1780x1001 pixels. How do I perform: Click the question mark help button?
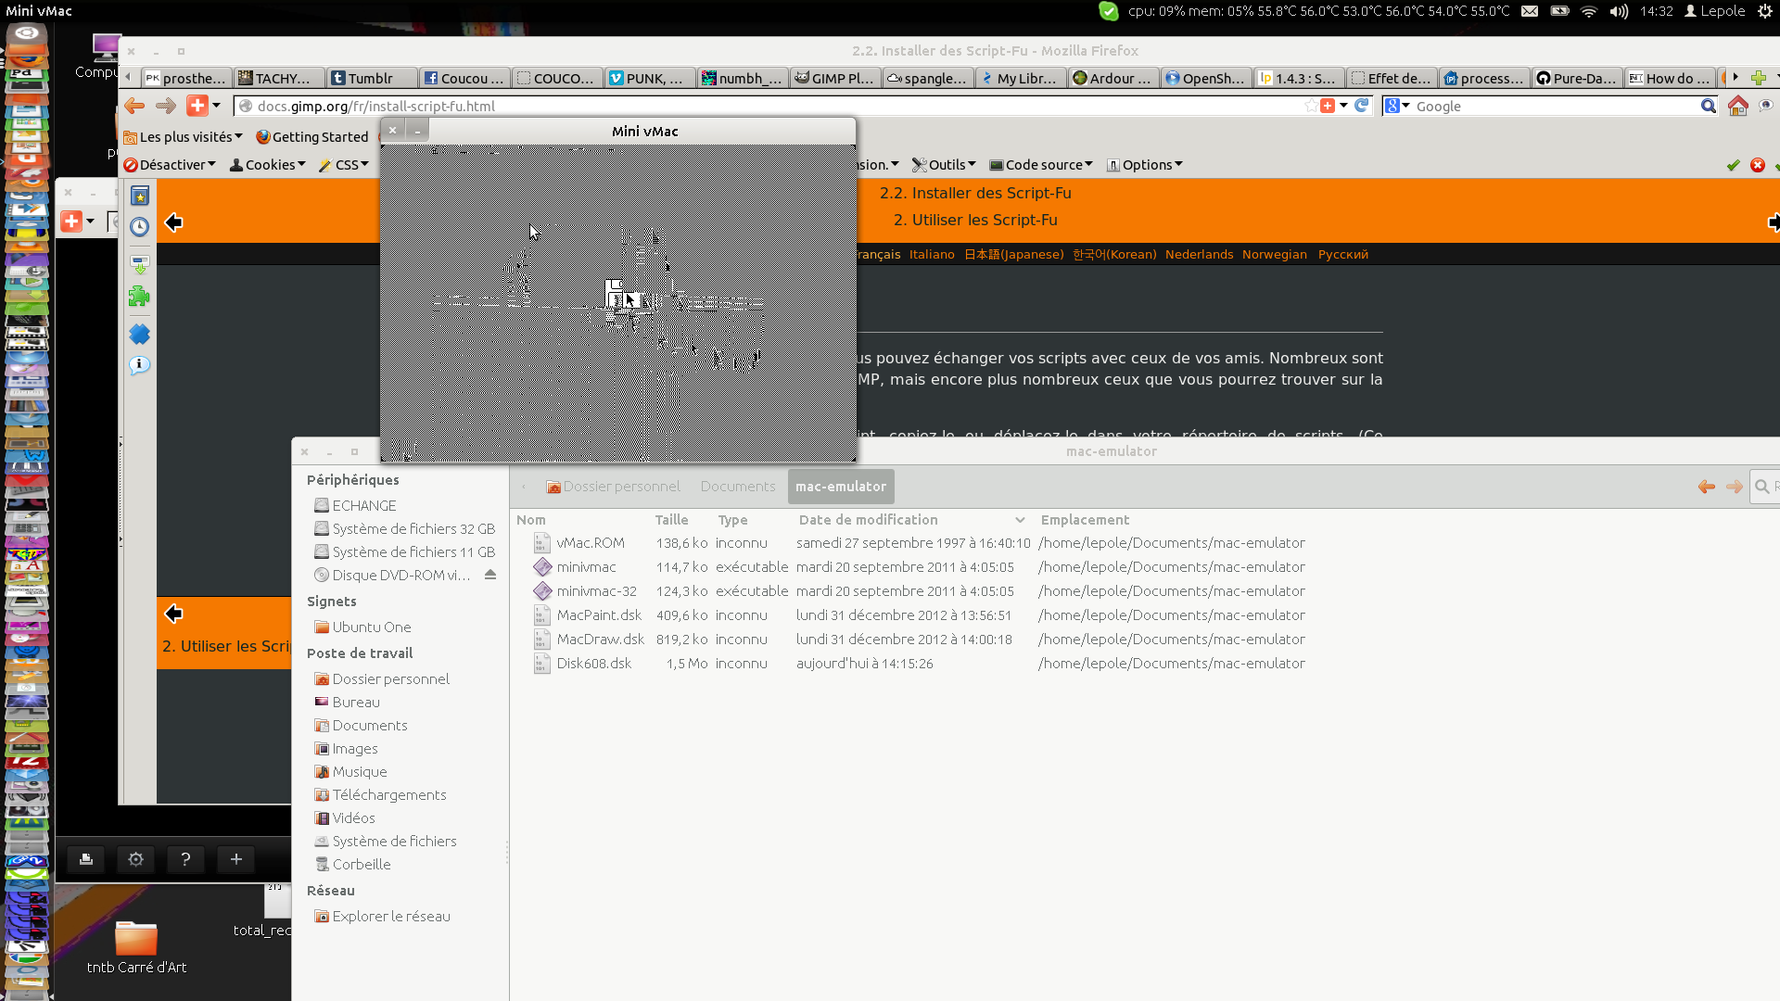click(x=185, y=859)
